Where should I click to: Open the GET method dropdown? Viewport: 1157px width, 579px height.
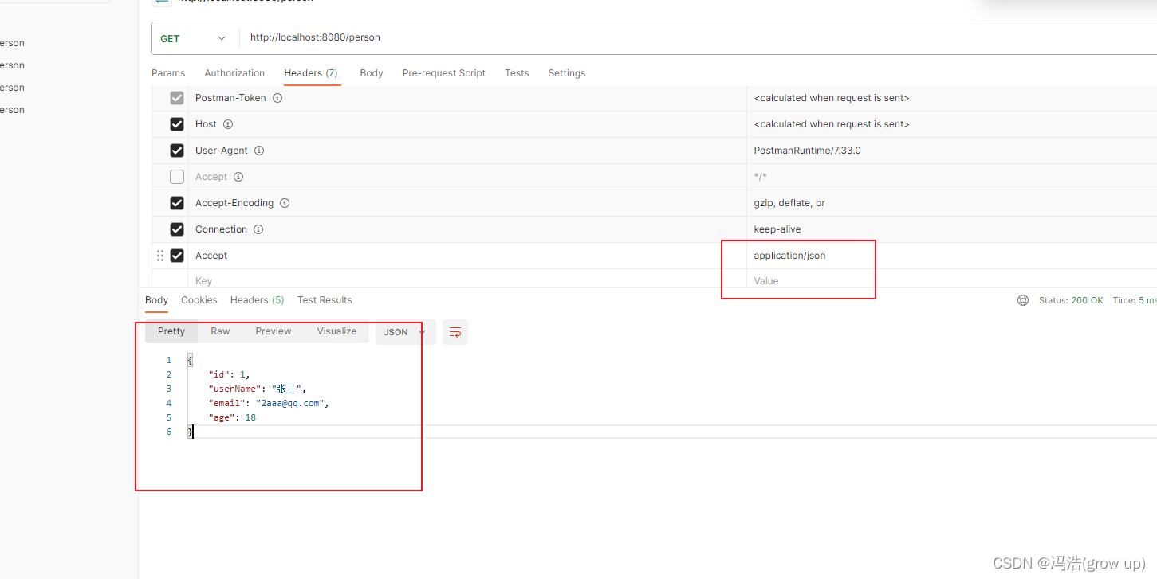(x=195, y=38)
